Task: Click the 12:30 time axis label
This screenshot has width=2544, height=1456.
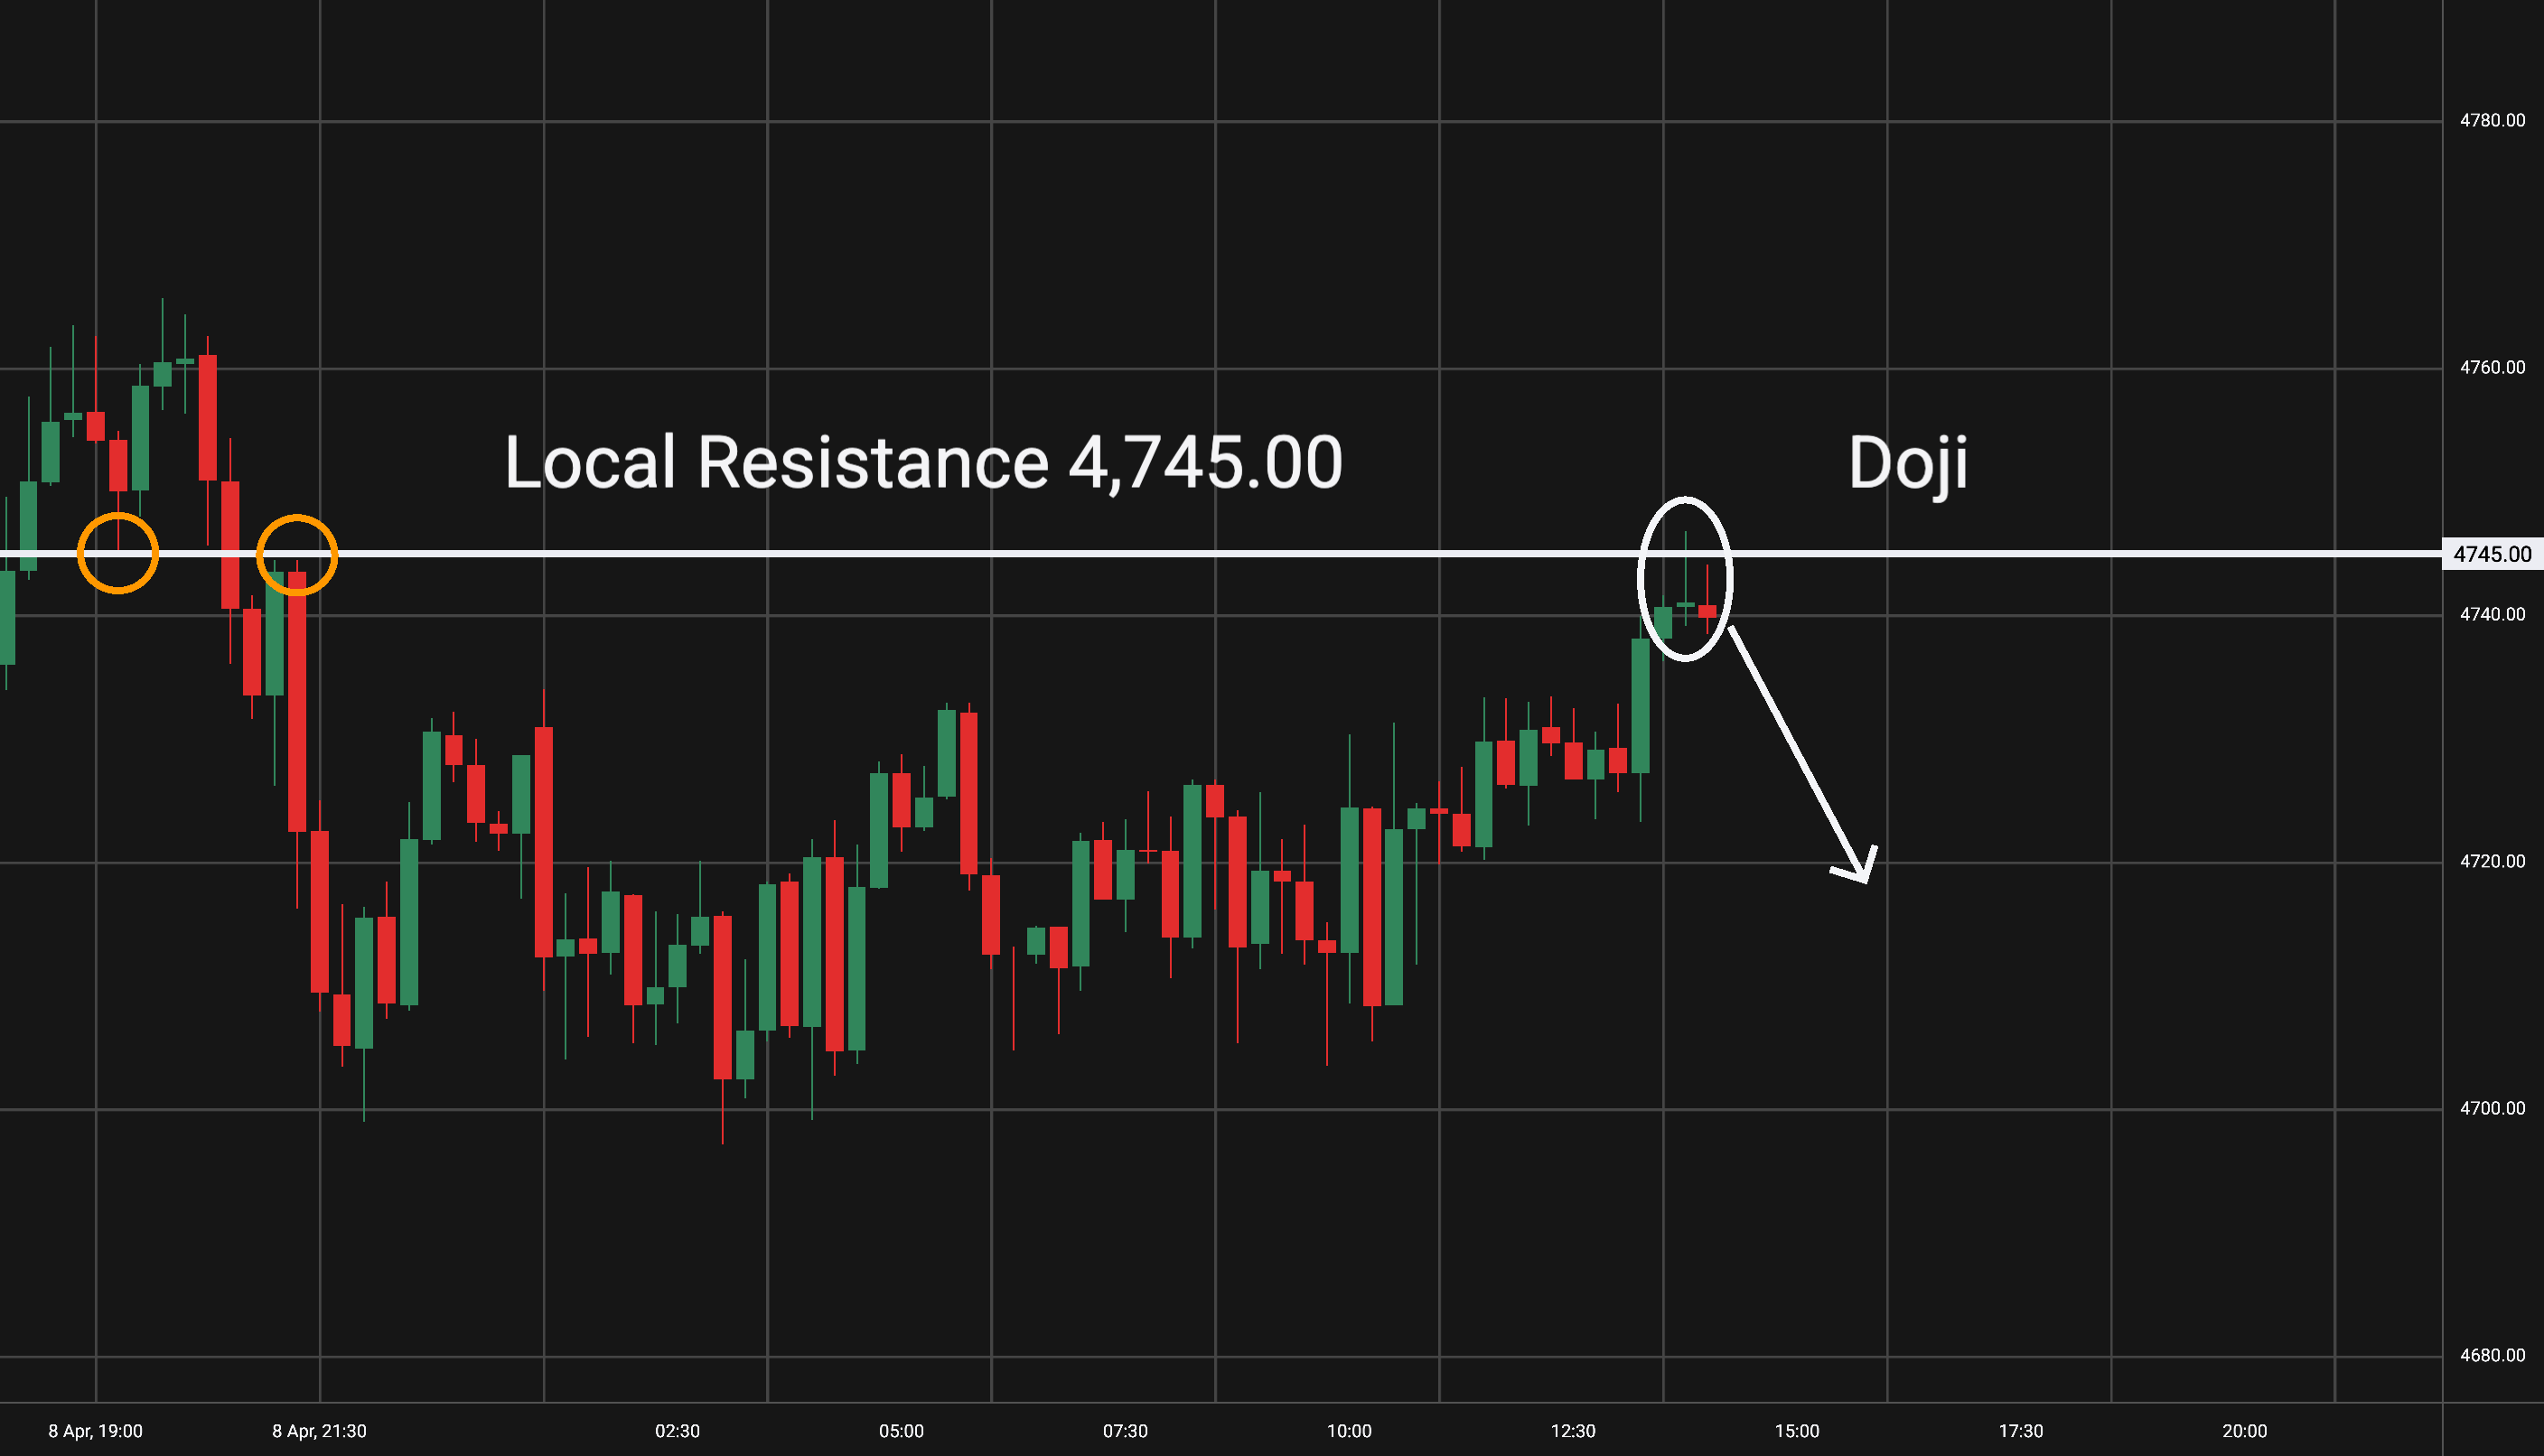Action: (x=1573, y=1431)
